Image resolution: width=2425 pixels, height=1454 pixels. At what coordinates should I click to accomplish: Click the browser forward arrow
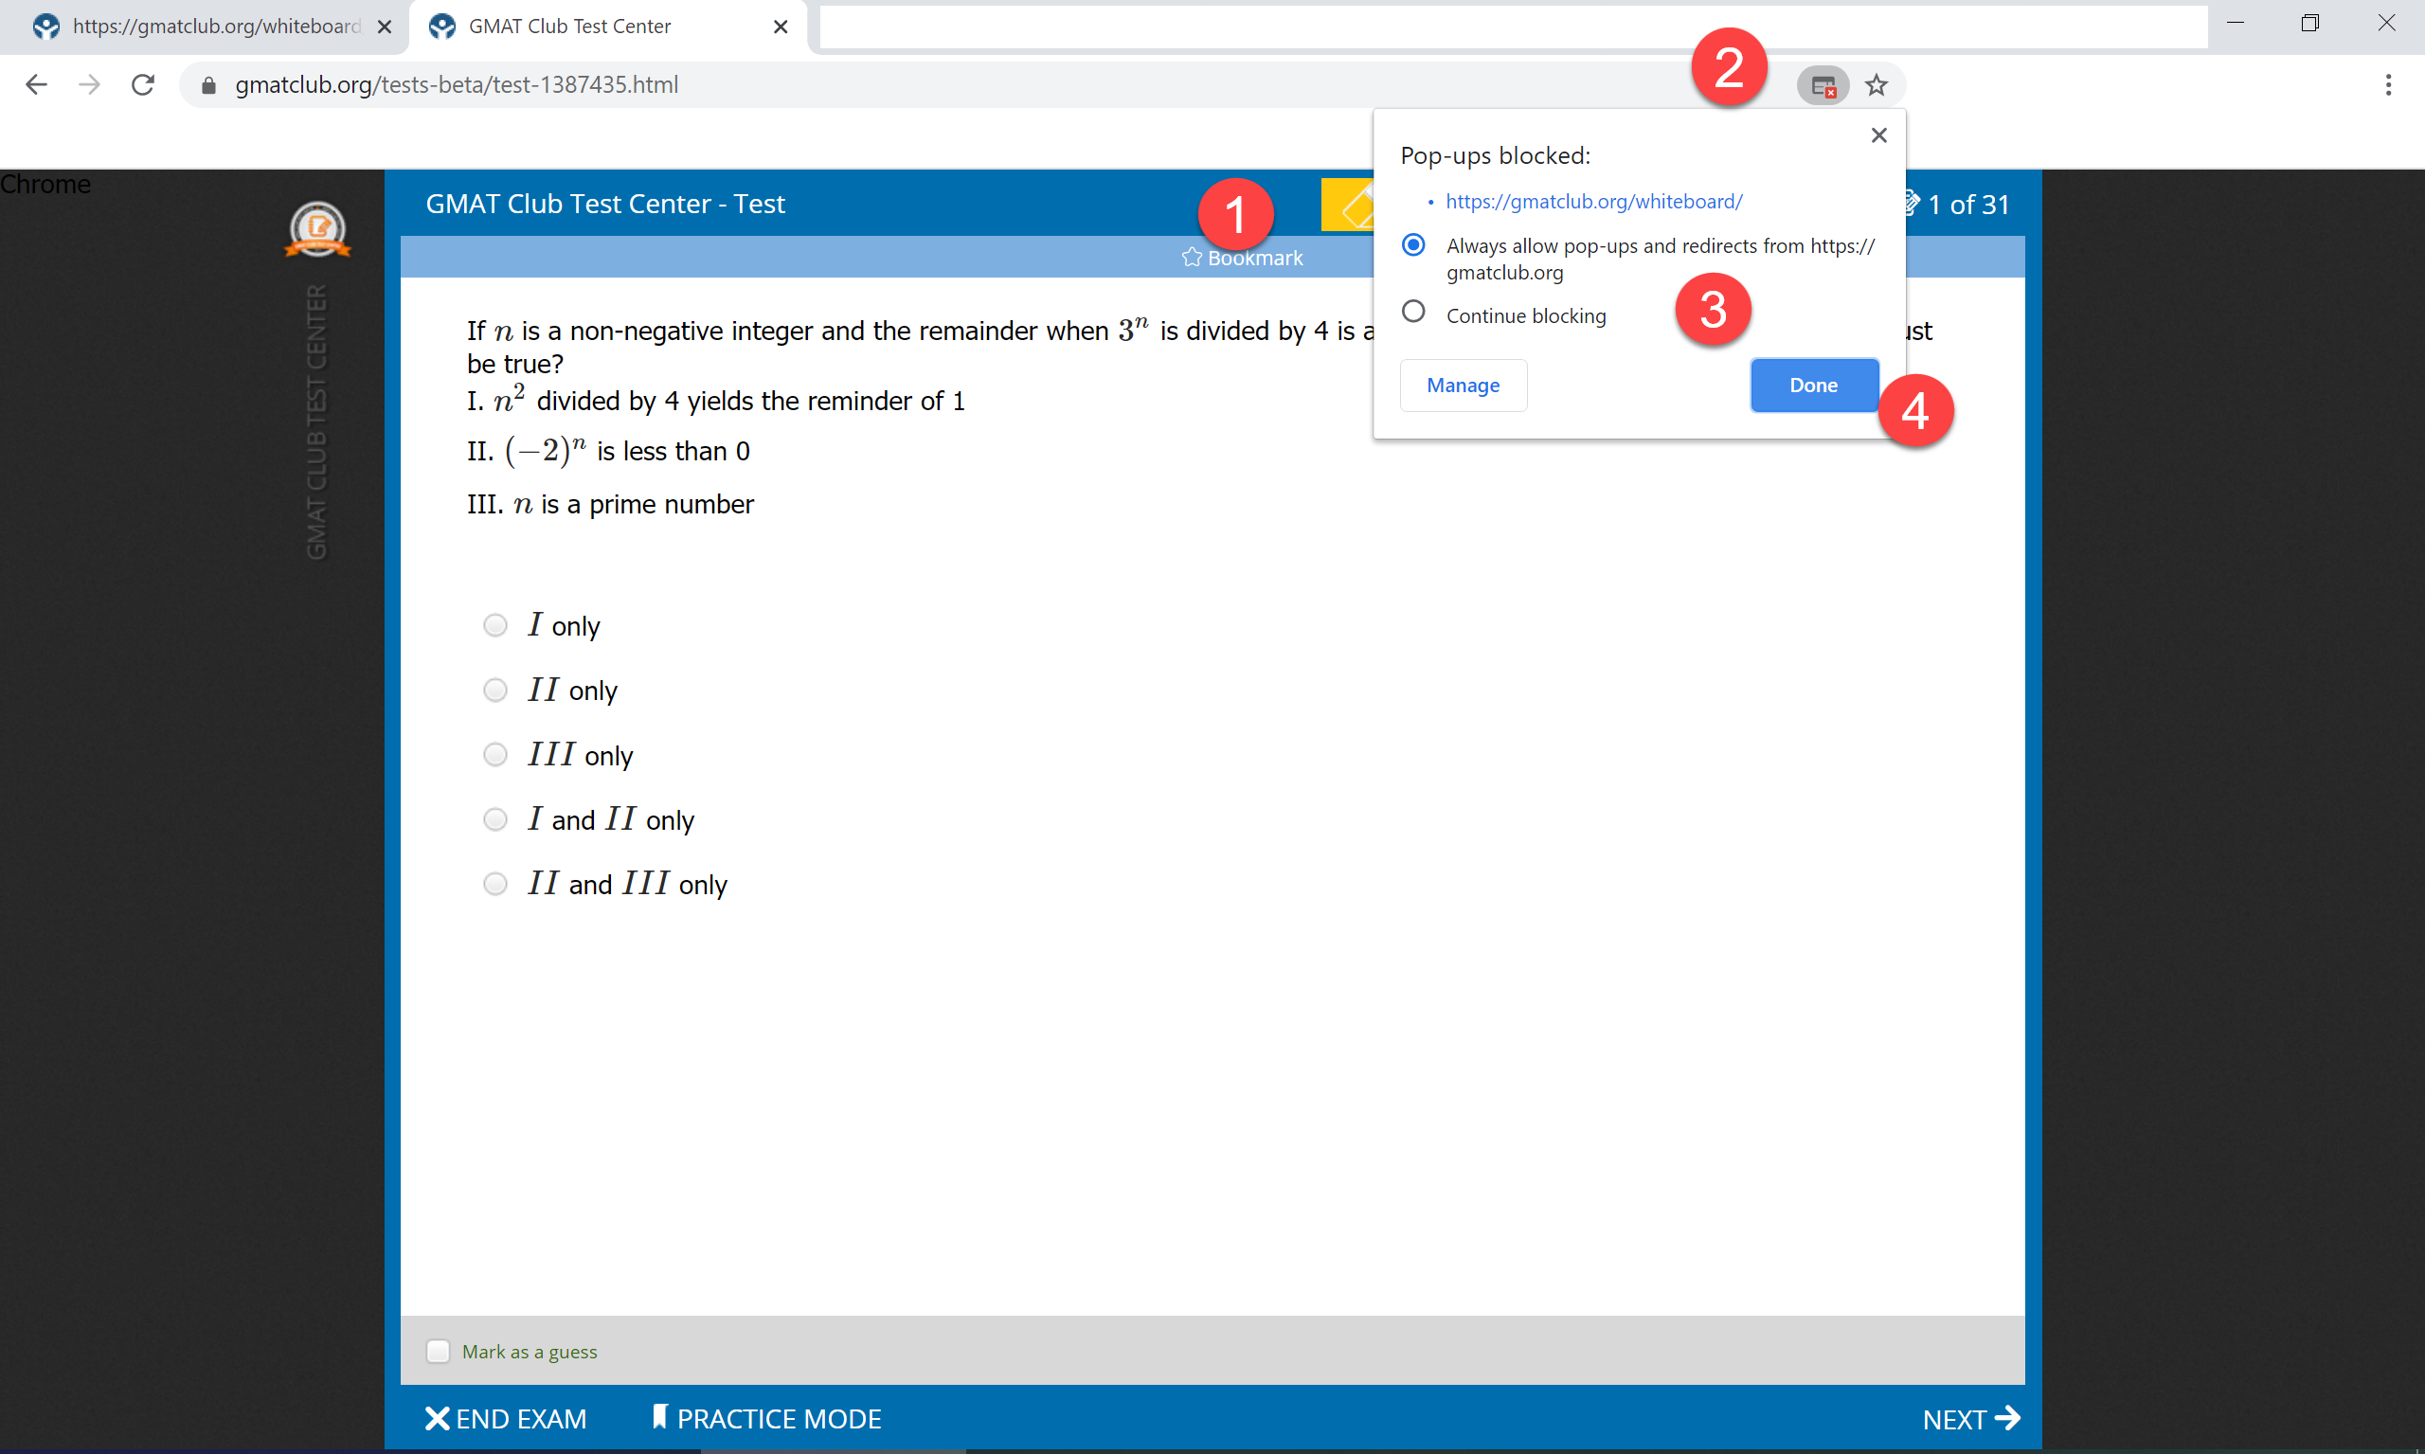click(89, 84)
